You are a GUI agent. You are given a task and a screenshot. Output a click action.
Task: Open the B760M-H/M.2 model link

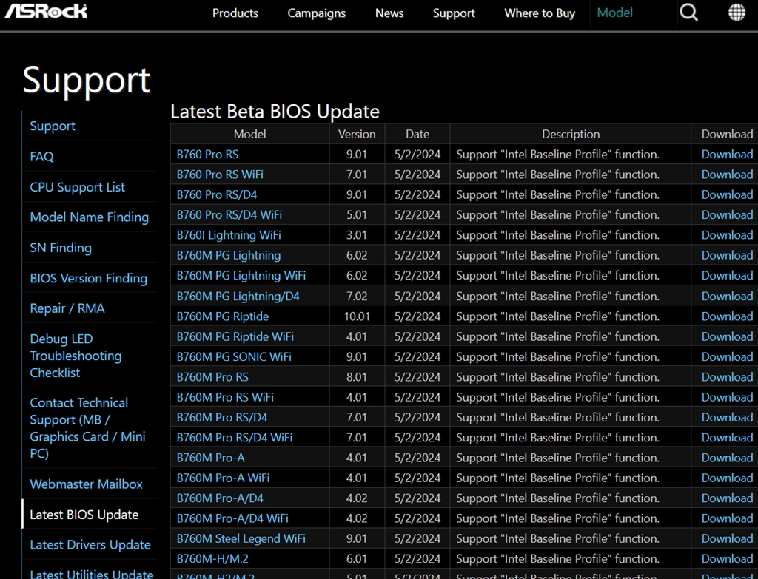[x=212, y=559]
